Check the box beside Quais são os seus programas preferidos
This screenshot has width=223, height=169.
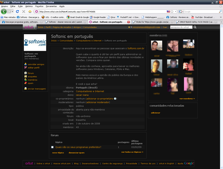click(52, 147)
